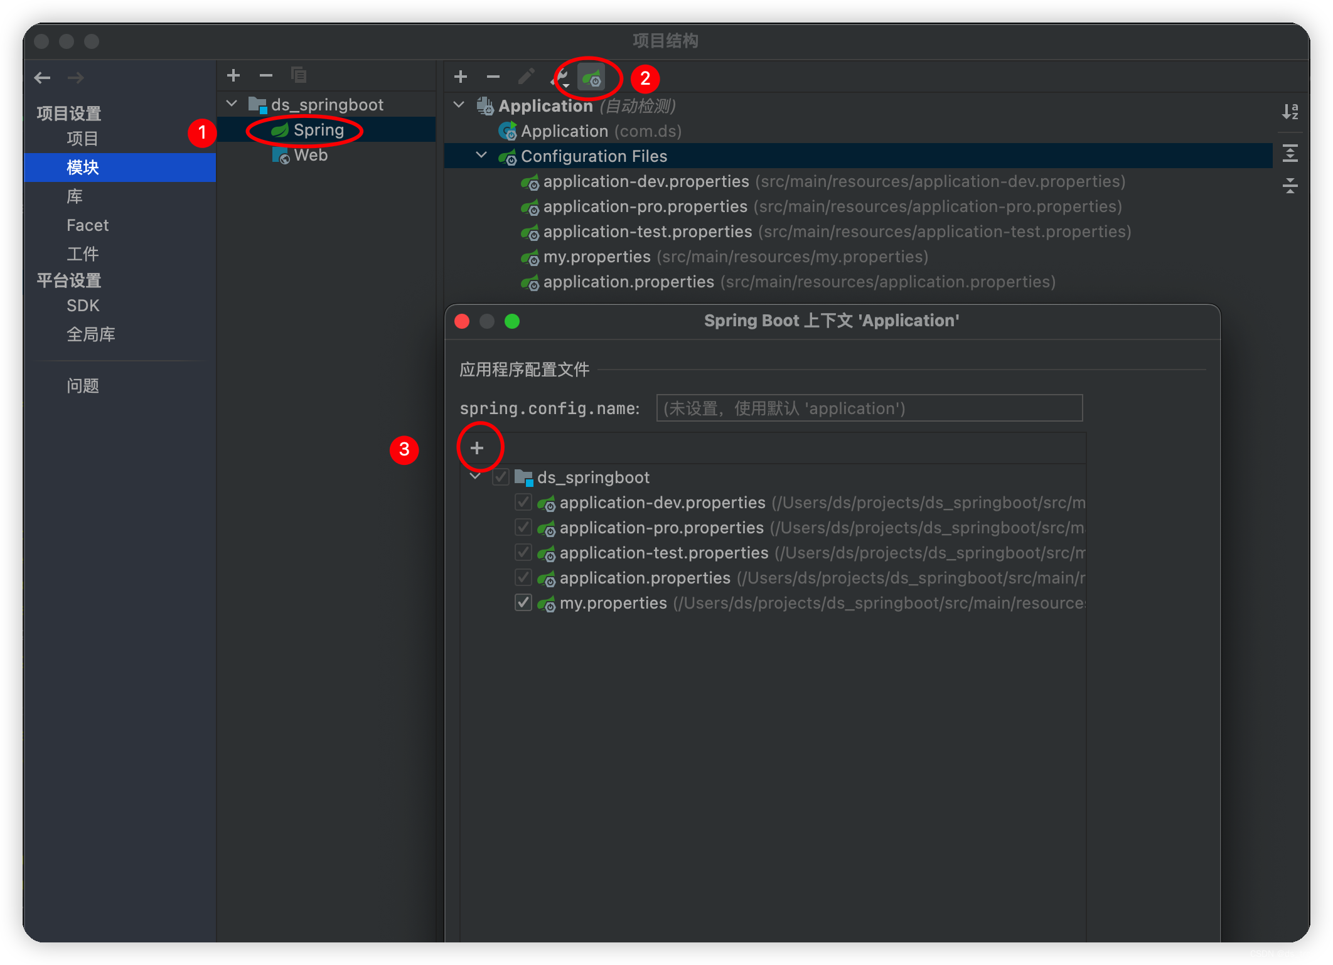This screenshot has height=965, width=1333.
Task: Copy the selected module
Action: coord(299,75)
